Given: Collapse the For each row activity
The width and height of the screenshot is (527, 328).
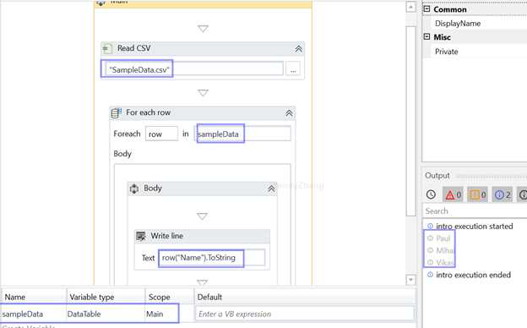Looking at the screenshot, I should 289,113.
